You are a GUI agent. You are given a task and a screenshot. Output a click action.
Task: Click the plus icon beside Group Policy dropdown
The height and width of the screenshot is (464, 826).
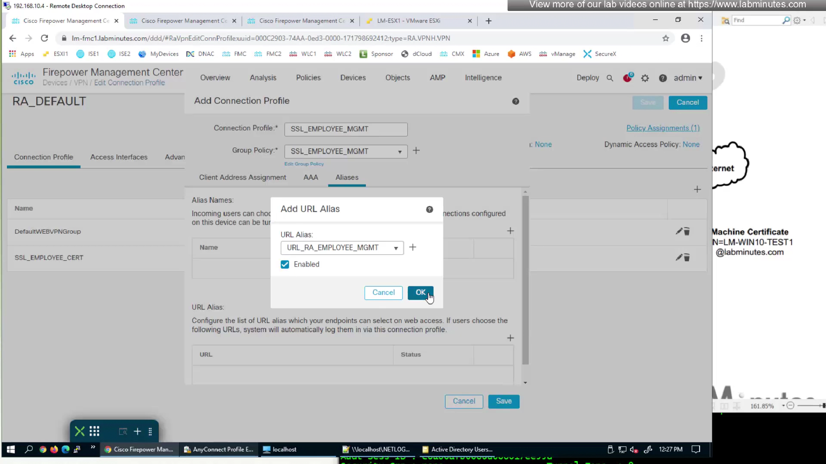point(416,151)
